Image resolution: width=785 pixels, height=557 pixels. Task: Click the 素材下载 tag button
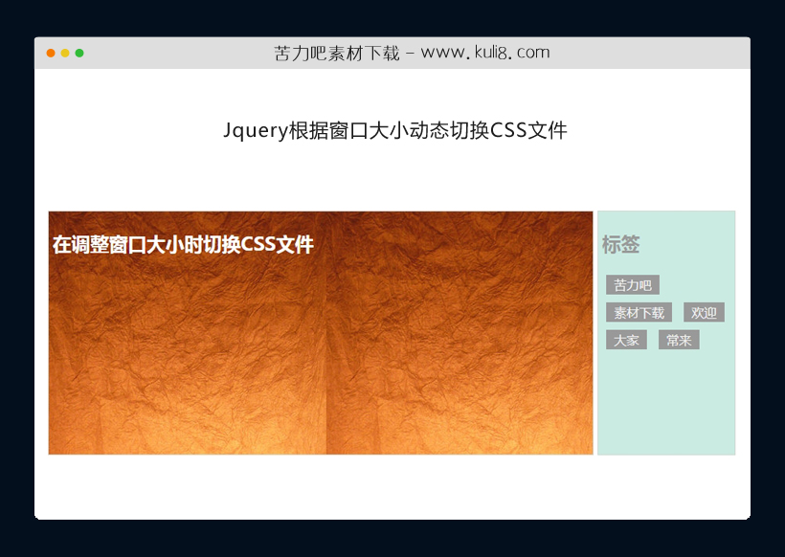[638, 312]
